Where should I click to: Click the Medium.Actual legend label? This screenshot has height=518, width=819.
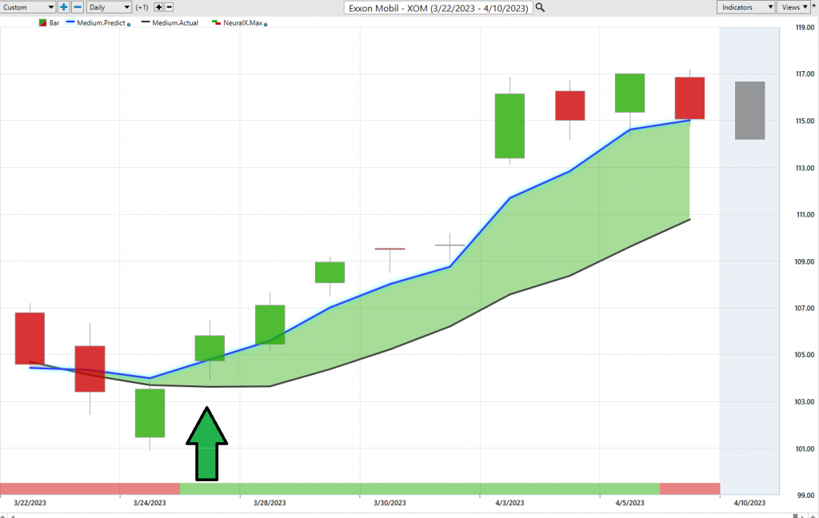(x=175, y=23)
